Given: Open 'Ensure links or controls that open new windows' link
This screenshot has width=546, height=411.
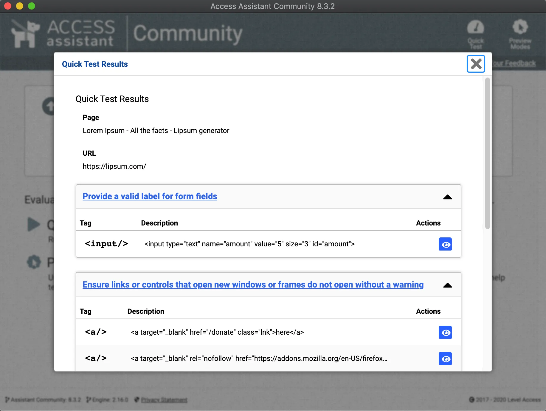Looking at the screenshot, I should pos(253,285).
